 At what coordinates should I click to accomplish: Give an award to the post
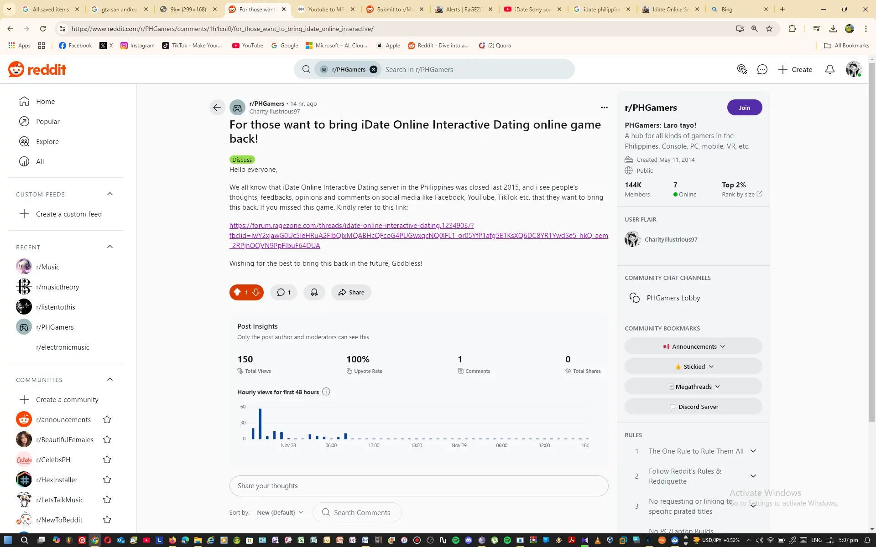[x=314, y=292]
